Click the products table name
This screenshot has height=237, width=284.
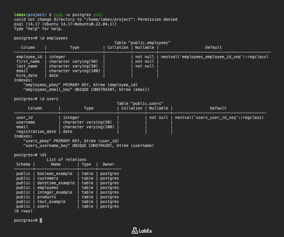46,197
